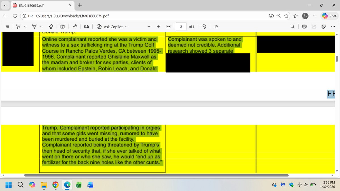340x191 pixels.
Task: Toggle Page view layout
Action: click(x=216, y=27)
